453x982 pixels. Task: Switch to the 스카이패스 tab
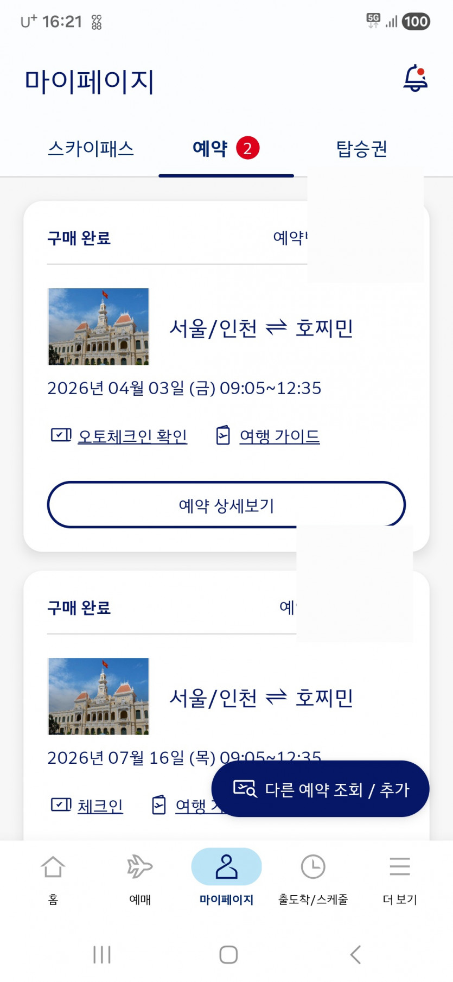[91, 149]
